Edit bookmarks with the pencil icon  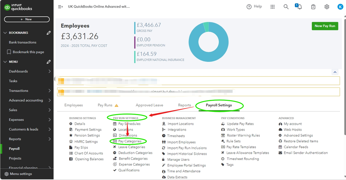click(x=49, y=33)
